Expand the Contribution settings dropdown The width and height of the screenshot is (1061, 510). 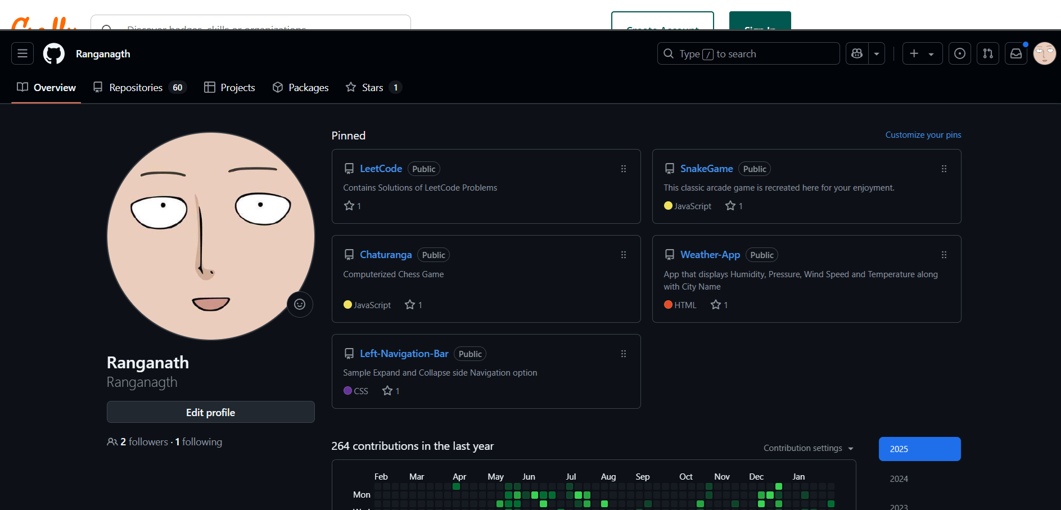(x=809, y=448)
